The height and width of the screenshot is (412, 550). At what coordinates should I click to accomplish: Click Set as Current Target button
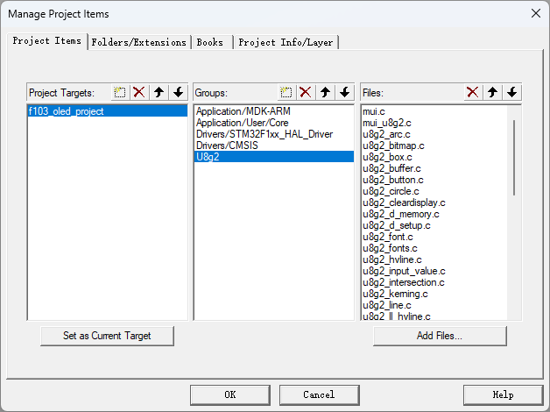[x=107, y=336]
